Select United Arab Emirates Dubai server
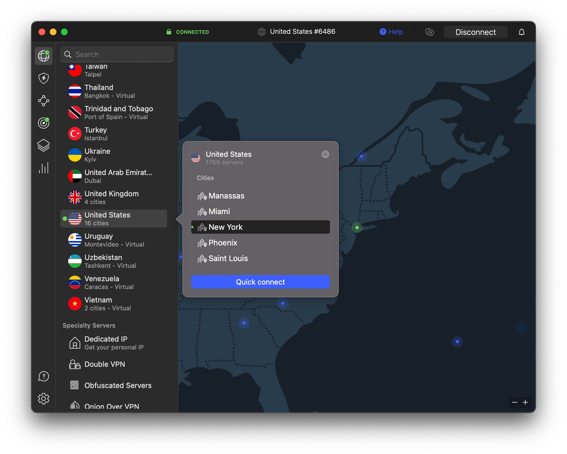This screenshot has width=567, height=454. [114, 176]
